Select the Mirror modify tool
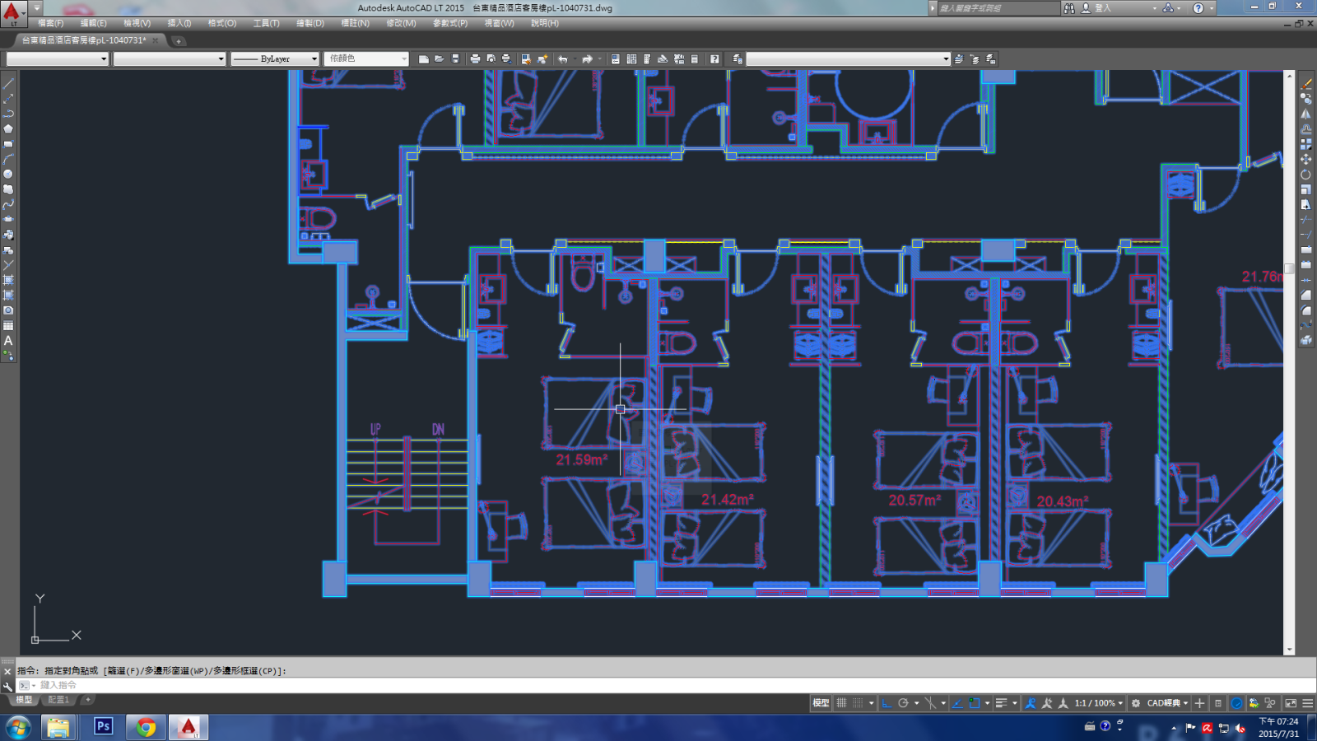The height and width of the screenshot is (741, 1317). [1306, 114]
